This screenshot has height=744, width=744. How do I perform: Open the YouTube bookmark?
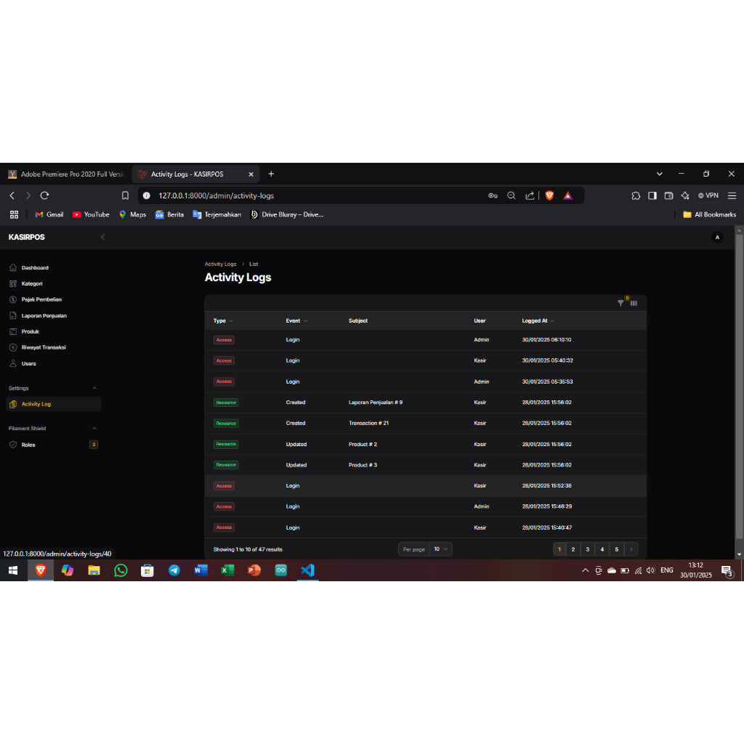91,214
